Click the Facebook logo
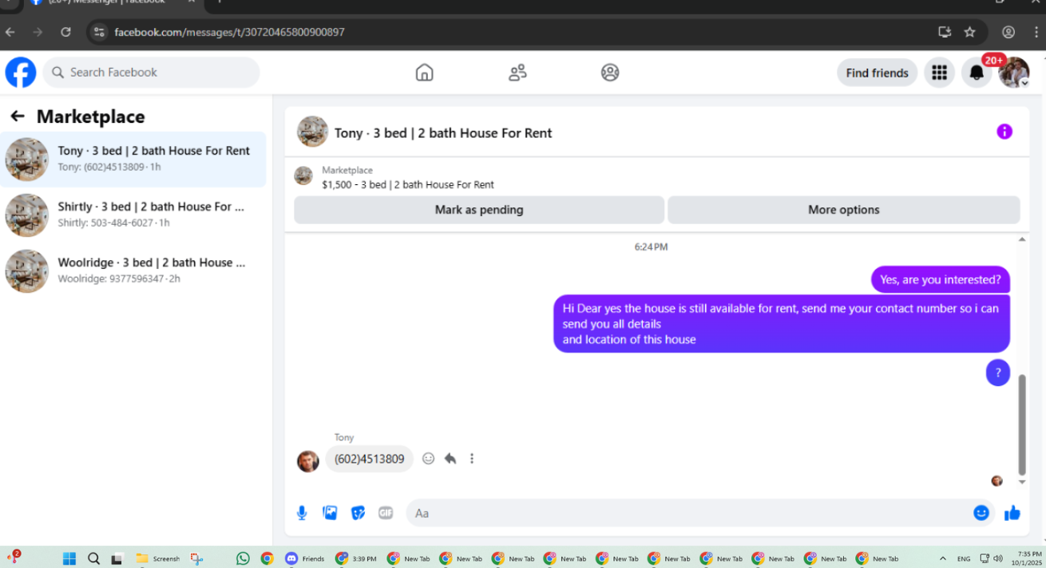The height and width of the screenshot is (568, 1046). [21, 73]
